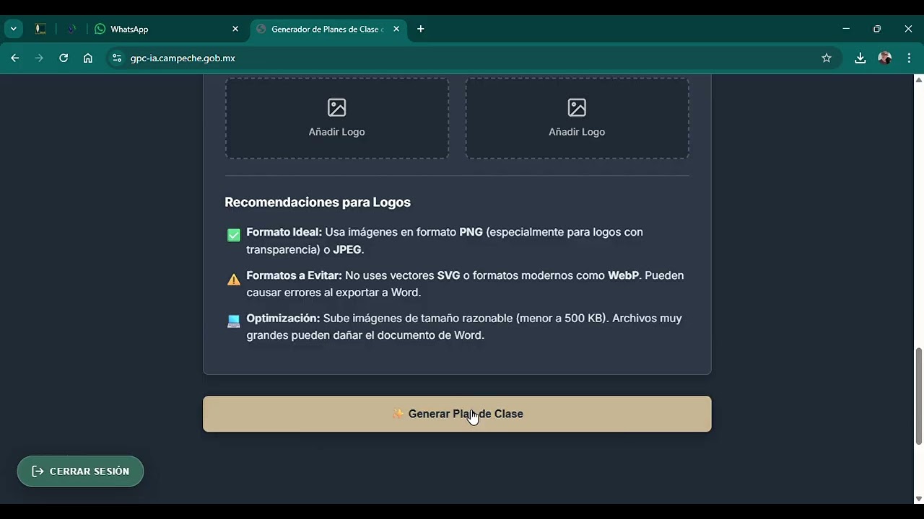Bookmark this page with the star icon
The height and width of the screenshot is (519, 924).
pyautogui.click(x=827, y=58)
